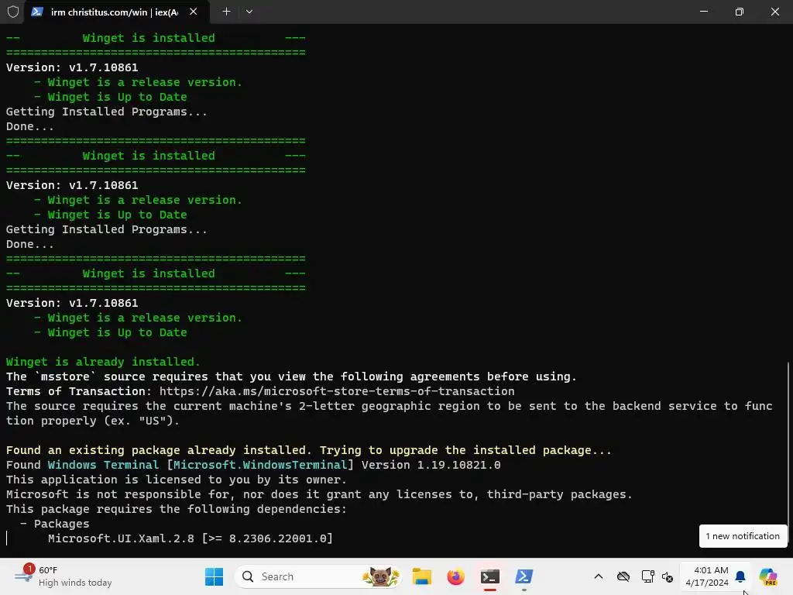Click 'This package requires the following dependencies:' line

coord(177,509)
